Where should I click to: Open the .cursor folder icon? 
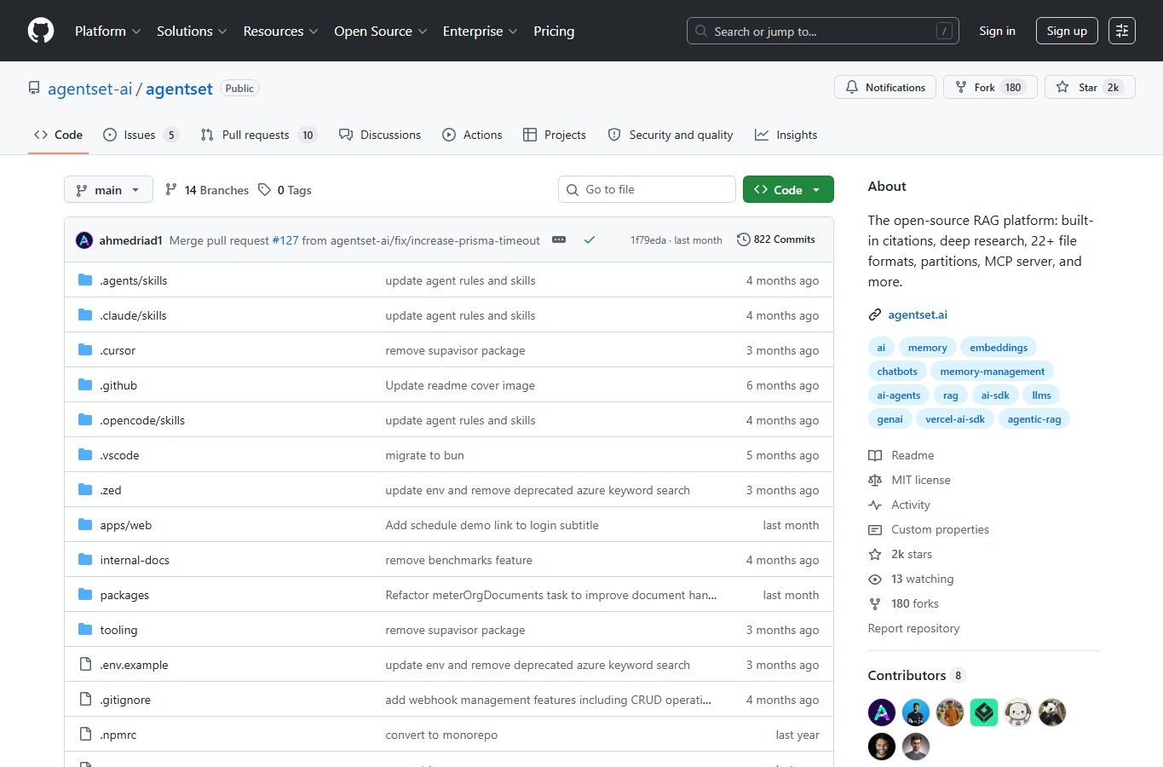[x=85, y=349]
